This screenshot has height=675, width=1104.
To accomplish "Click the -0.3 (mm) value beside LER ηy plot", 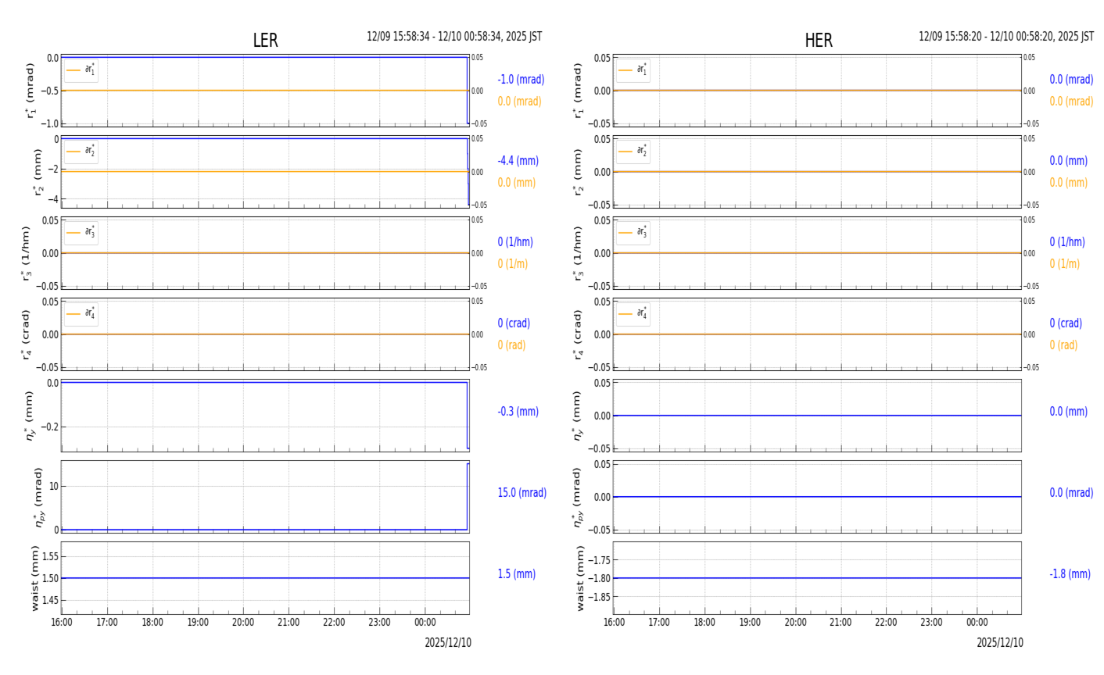I will click(x=518, y=412).
